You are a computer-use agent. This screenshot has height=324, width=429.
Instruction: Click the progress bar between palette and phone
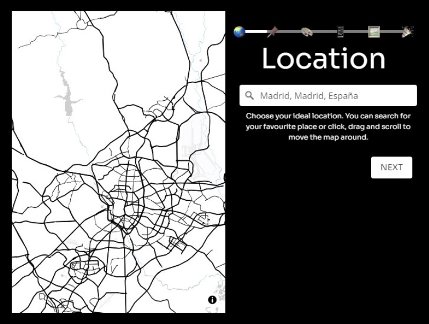click(324, 32)
